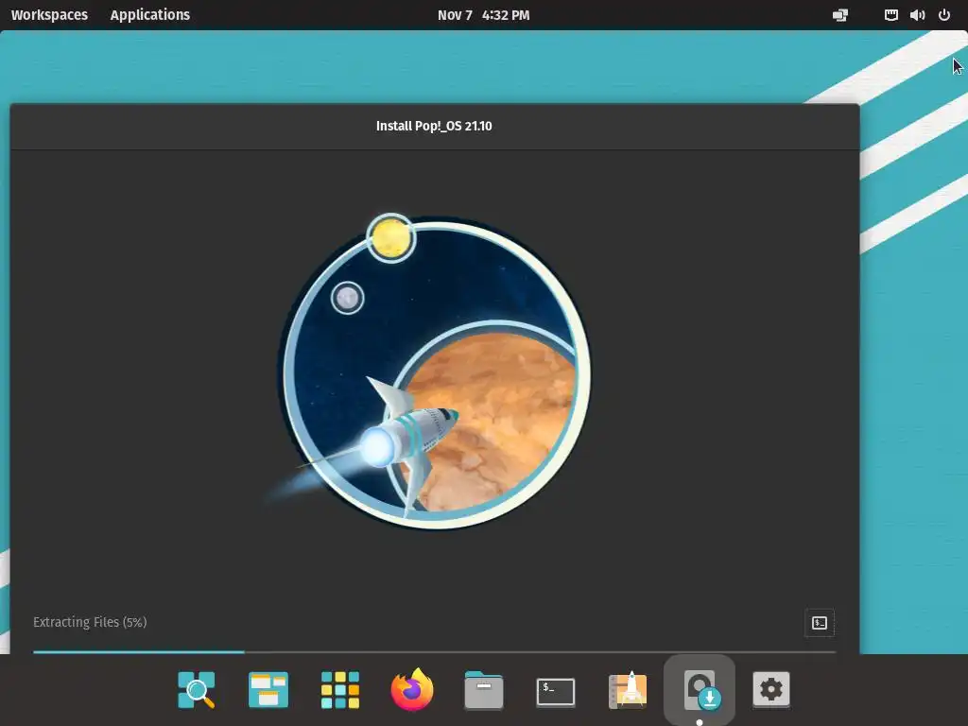The width and height of the screenshot is (968, 726).
Task: Open Pop!_Shop rocket icon in dock
Action: pos(628,689)
